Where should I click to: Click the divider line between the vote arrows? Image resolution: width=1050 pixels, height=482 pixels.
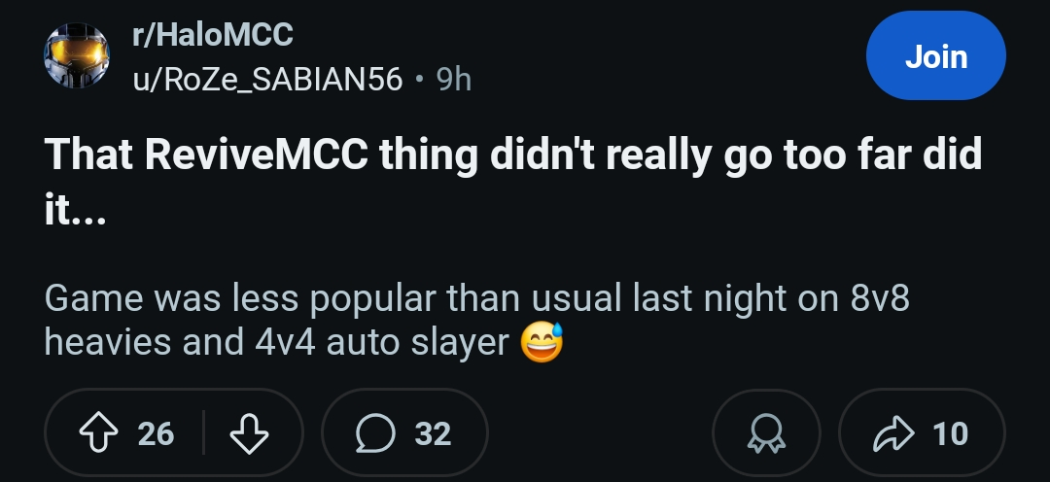203,432
